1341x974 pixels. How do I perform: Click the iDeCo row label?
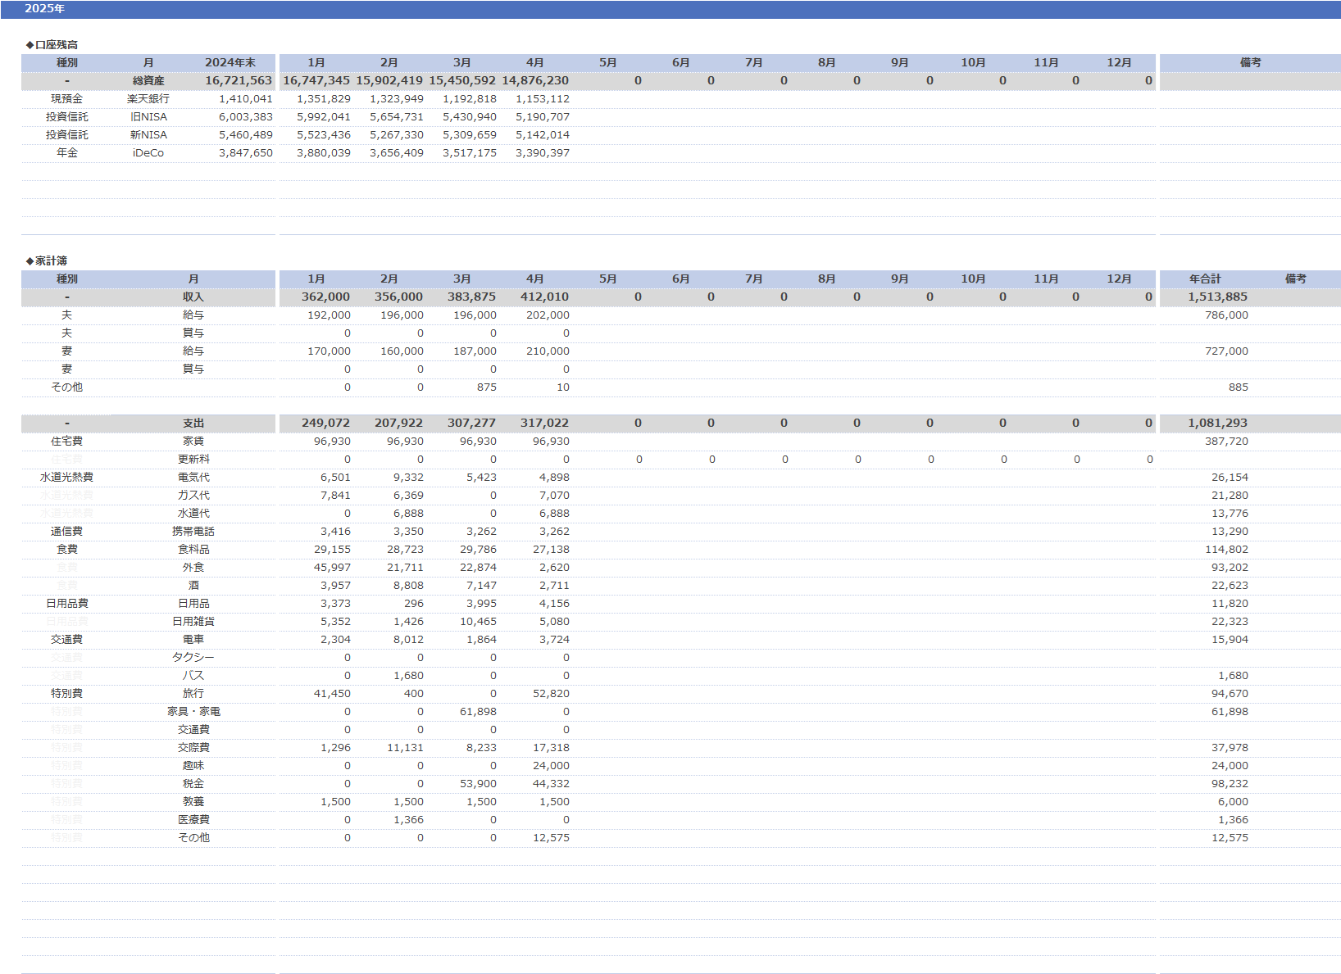coord(148,153)
